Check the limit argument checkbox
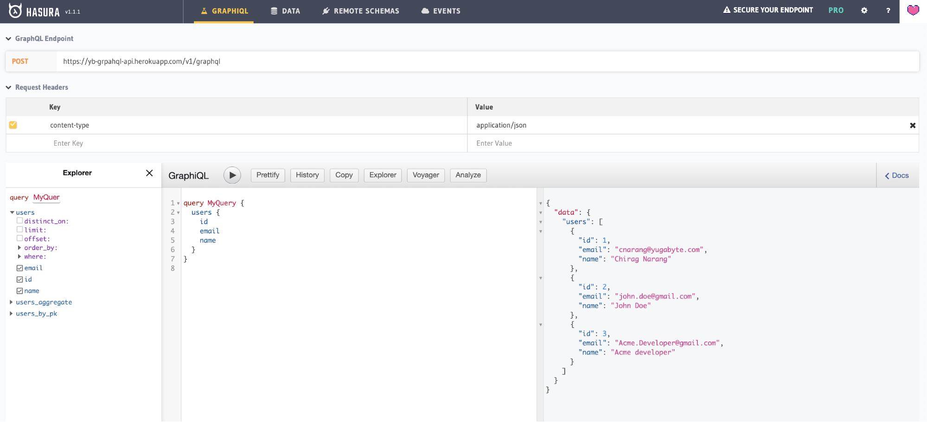The image size is (927, 422). point(20,230)
